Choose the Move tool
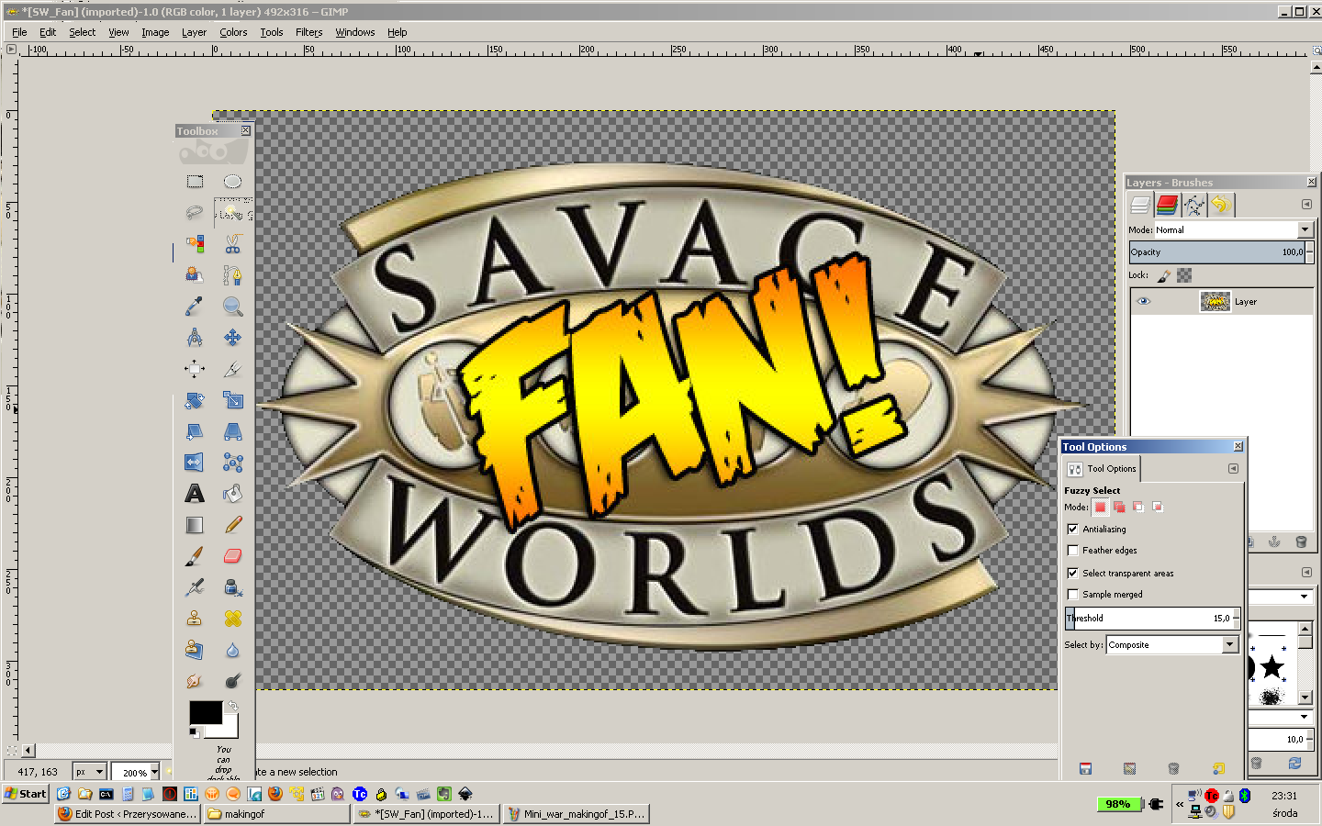 (x=232, y=338)
